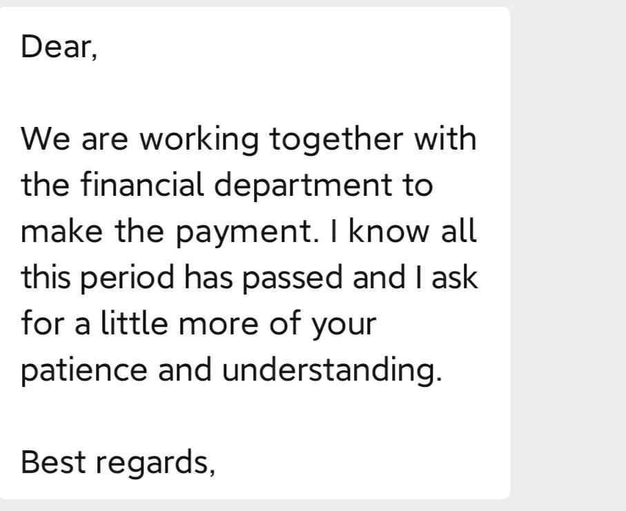Click the word "know" in the message
The height and width of the screenshot is (511, 626).
(x=389, y=230)
